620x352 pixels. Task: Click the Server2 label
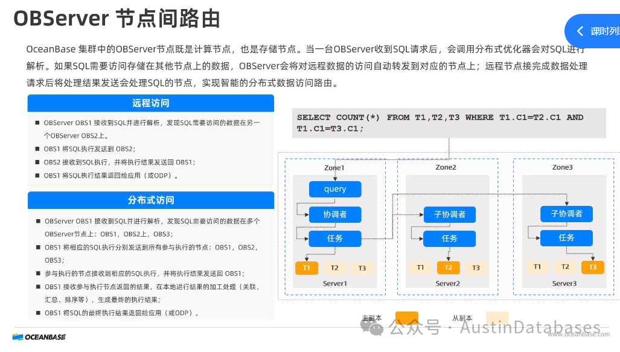click(447, 284)
